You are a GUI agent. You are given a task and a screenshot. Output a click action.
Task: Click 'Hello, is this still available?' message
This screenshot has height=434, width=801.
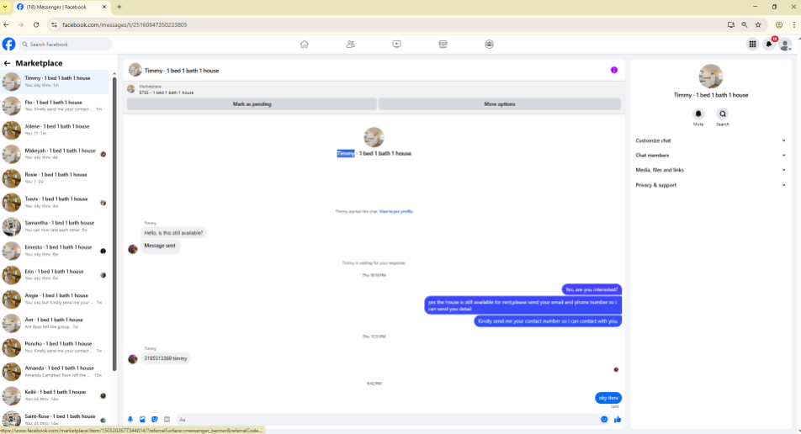[x=173, y=233]
